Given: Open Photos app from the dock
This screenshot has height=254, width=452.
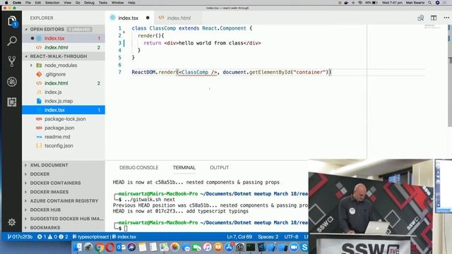Looking at the screenshot, I should (174, 248).
